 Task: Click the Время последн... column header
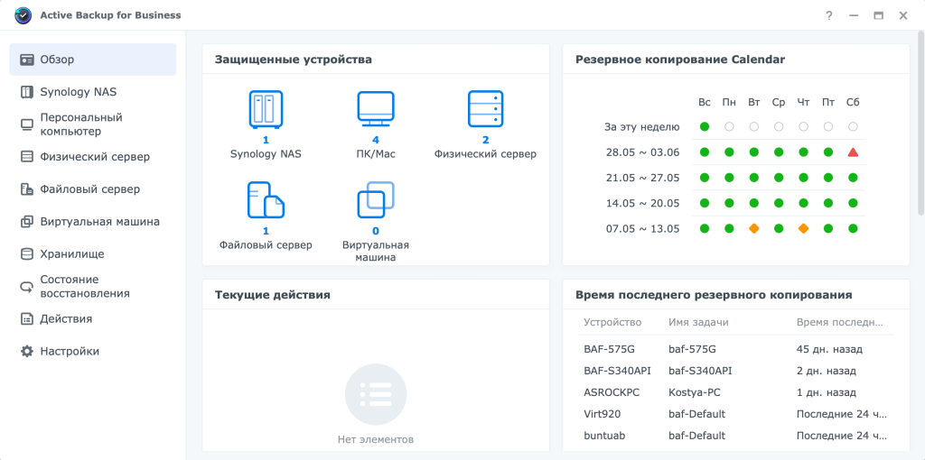[840, 322]
